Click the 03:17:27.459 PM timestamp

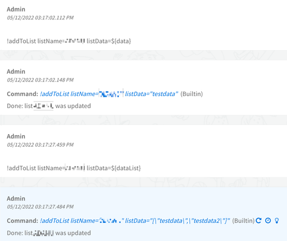[40, 145]
